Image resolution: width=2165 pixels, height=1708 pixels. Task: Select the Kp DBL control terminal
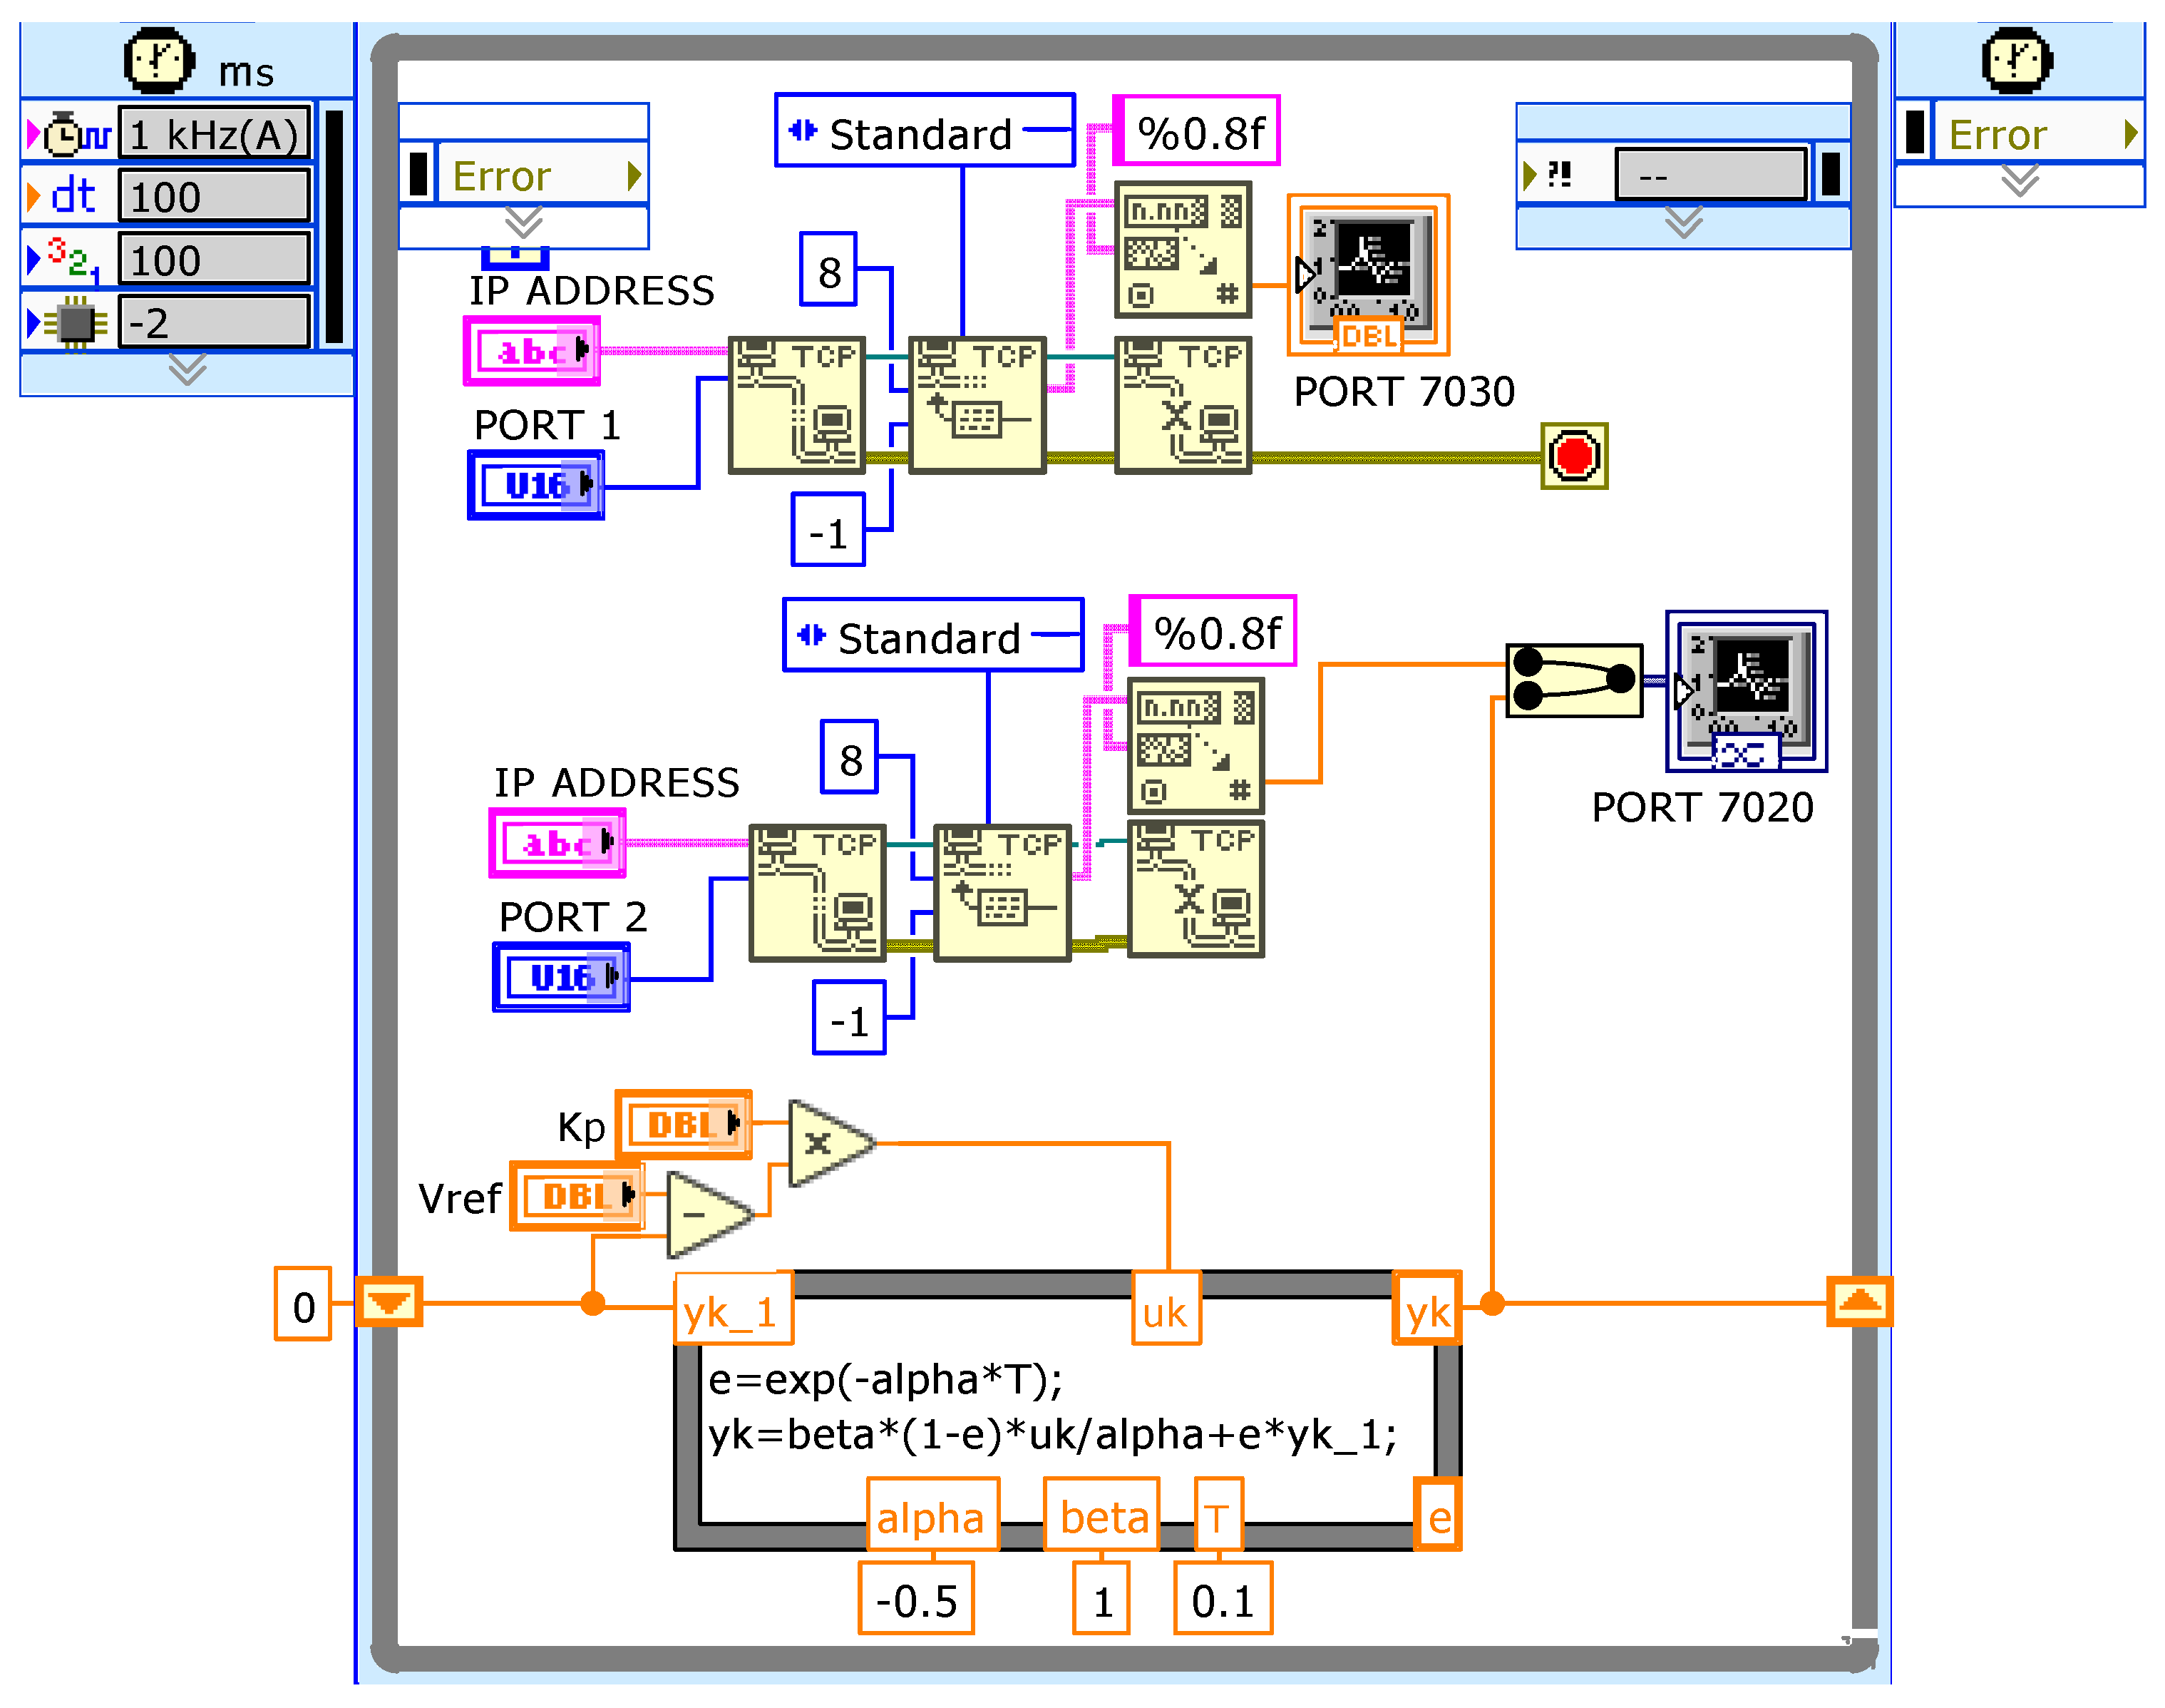(684, 1125)
